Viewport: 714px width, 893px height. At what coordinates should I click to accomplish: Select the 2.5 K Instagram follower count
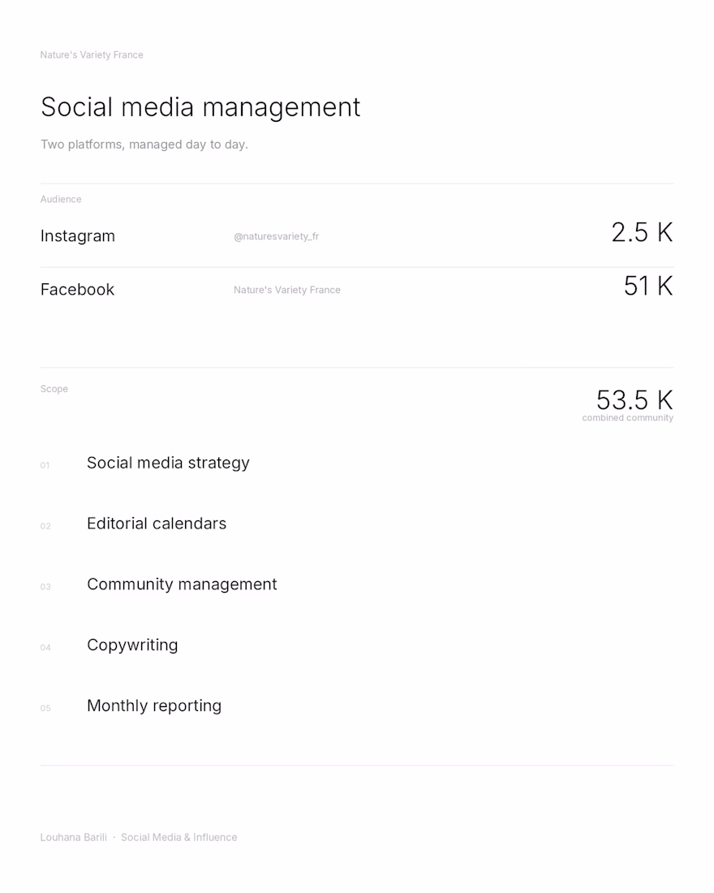click(x=643, y=232)
